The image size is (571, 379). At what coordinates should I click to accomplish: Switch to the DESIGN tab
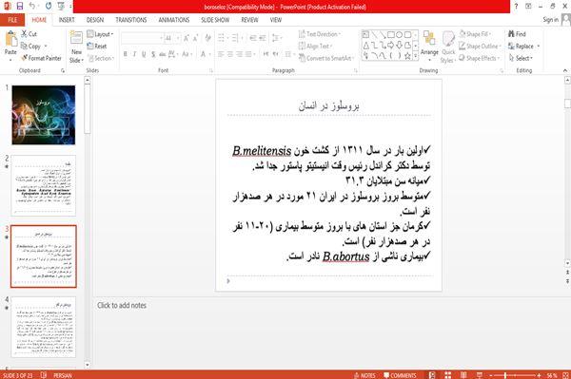coord(95,20)
